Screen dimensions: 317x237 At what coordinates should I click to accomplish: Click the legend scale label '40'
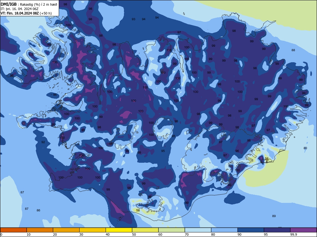(107, 234)
